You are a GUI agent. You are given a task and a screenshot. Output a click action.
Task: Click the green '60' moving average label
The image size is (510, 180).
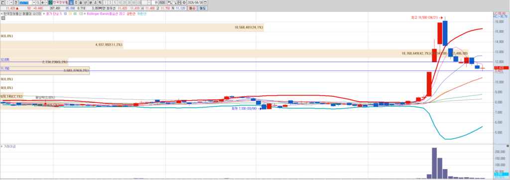[x=75, y=14]
